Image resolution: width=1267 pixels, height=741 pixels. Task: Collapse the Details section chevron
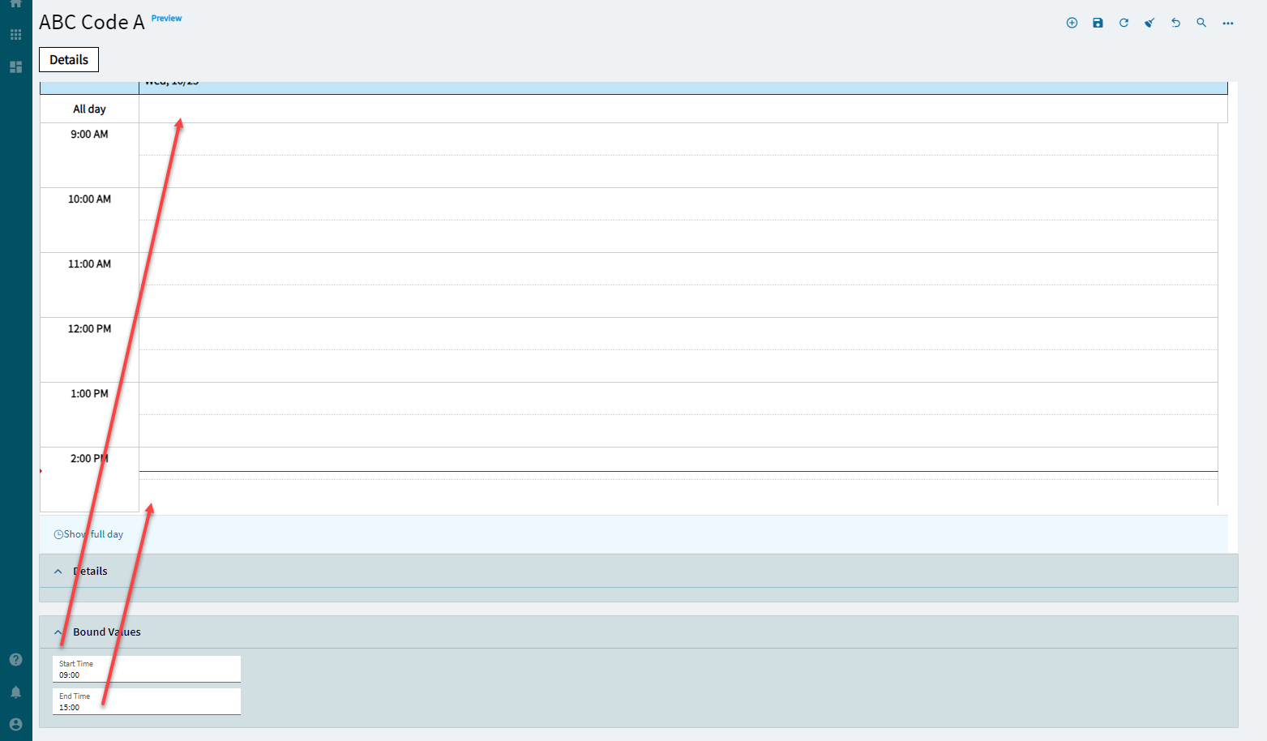(58, 572)
